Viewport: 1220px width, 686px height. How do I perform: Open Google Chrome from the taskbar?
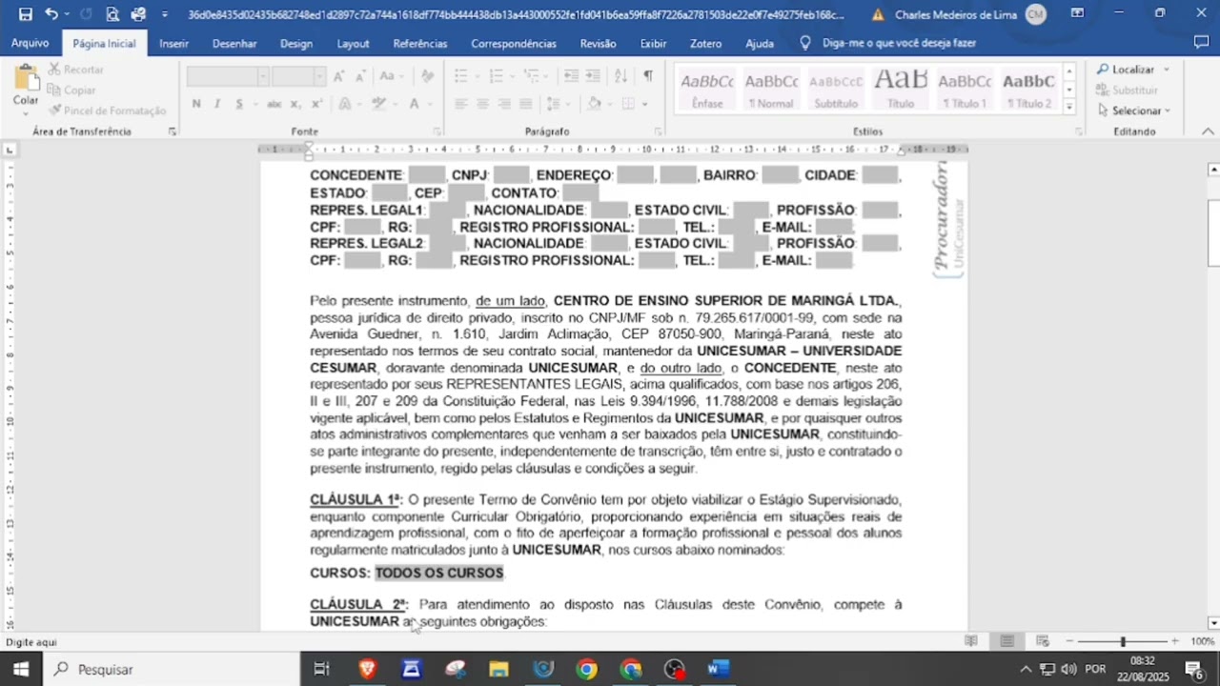coord(587,669)
